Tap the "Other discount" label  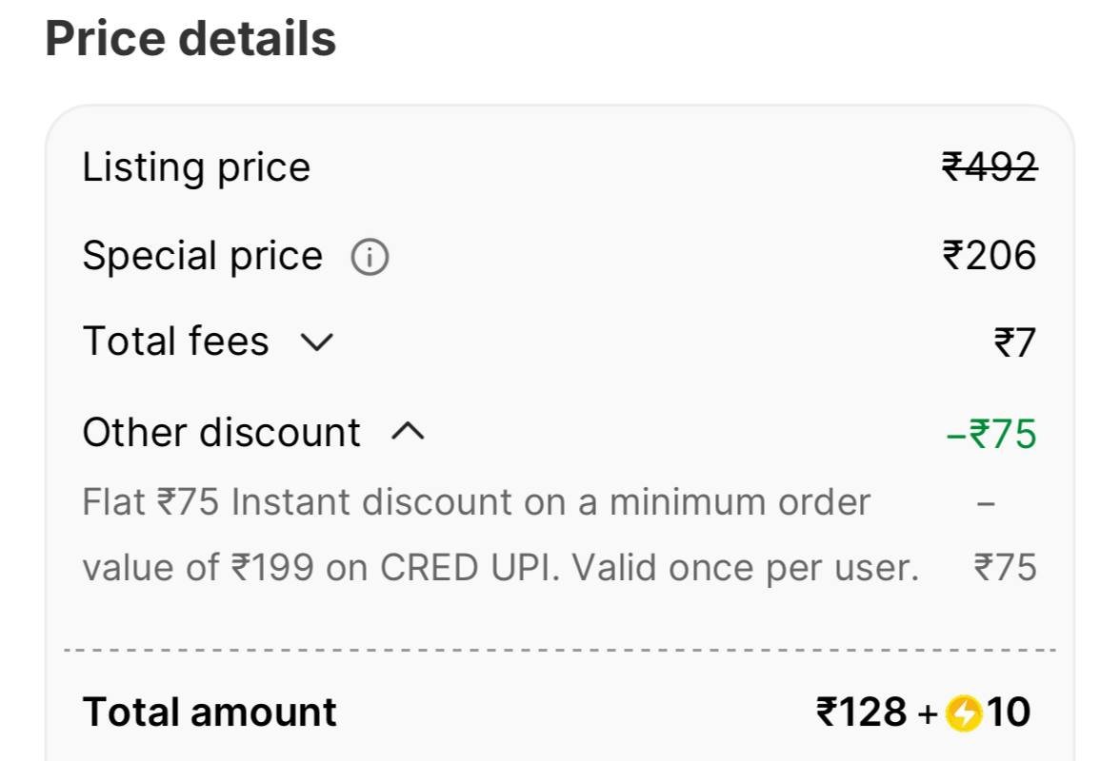(221, 433)
